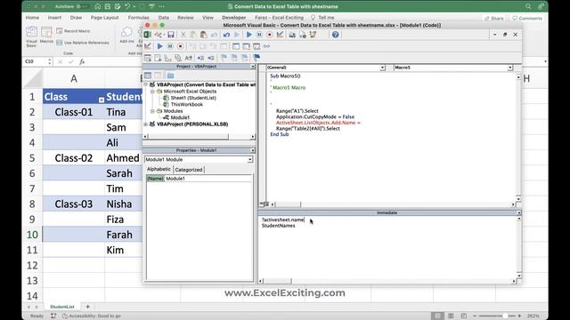
Task: Toggle Design Mode icon in the top VBA toolbar
Action: (280, 35)
